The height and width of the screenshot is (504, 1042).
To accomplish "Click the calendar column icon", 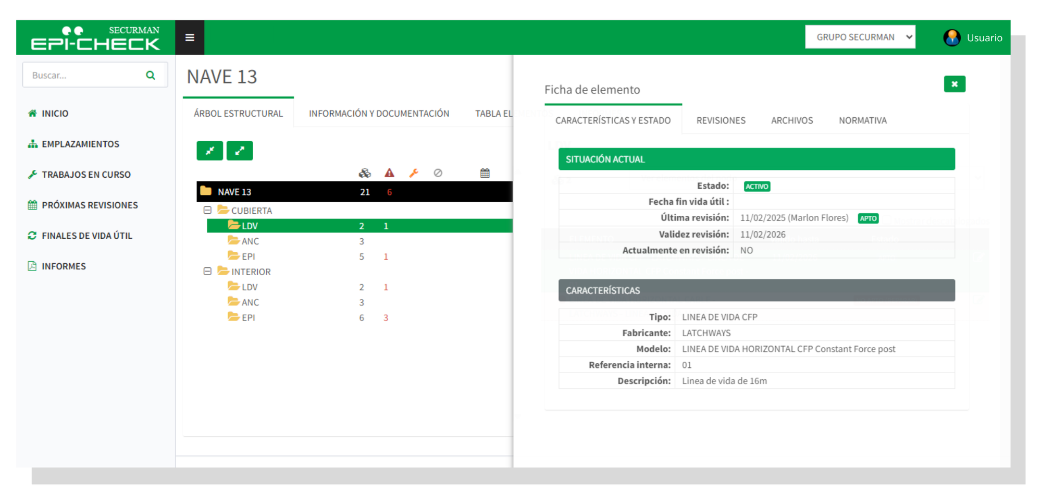I will tap(485, 173).
